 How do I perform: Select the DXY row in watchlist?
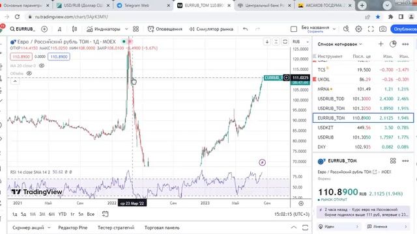coord(364,147)
